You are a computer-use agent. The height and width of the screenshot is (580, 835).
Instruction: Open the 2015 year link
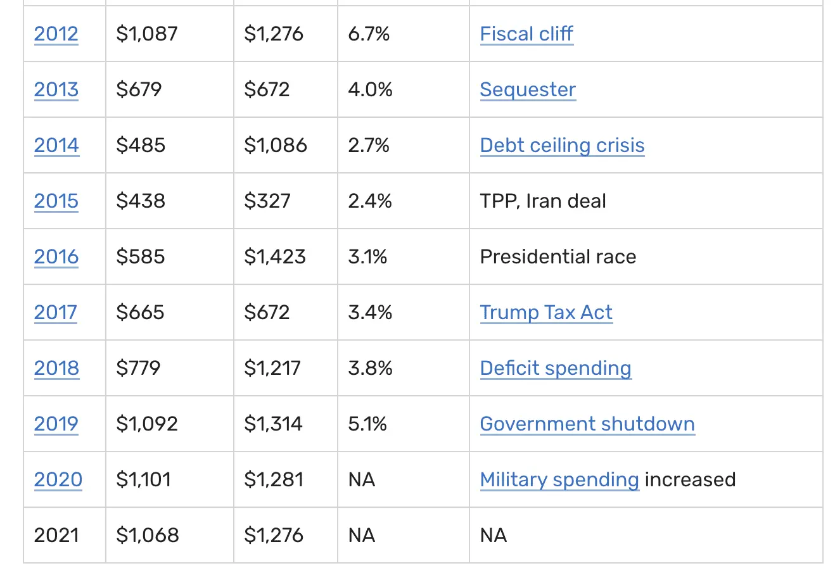56,201
